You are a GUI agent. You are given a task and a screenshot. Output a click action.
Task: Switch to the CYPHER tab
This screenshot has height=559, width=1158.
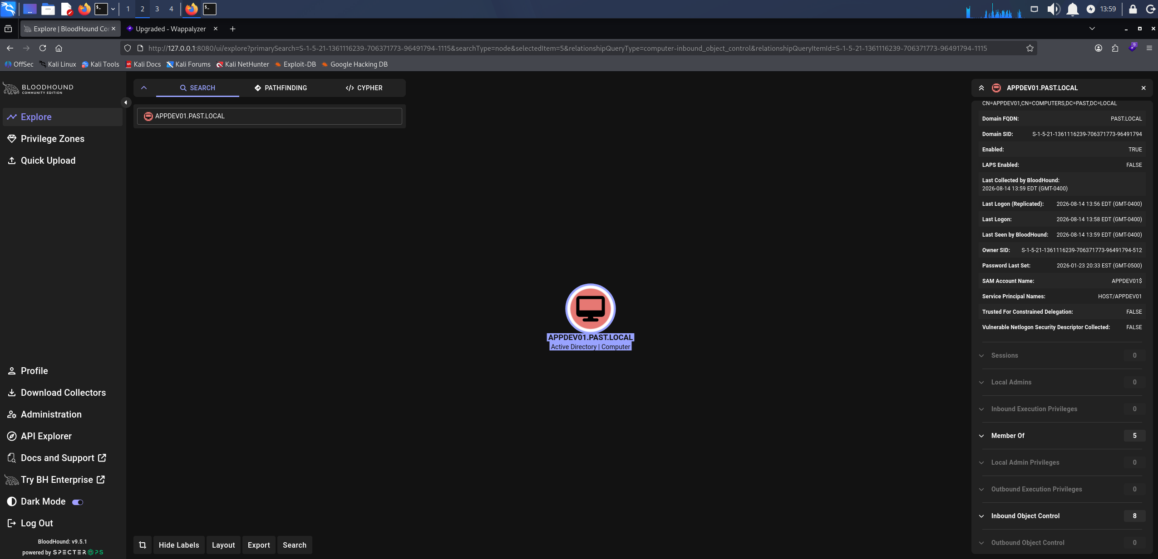(x=364, y=88)
